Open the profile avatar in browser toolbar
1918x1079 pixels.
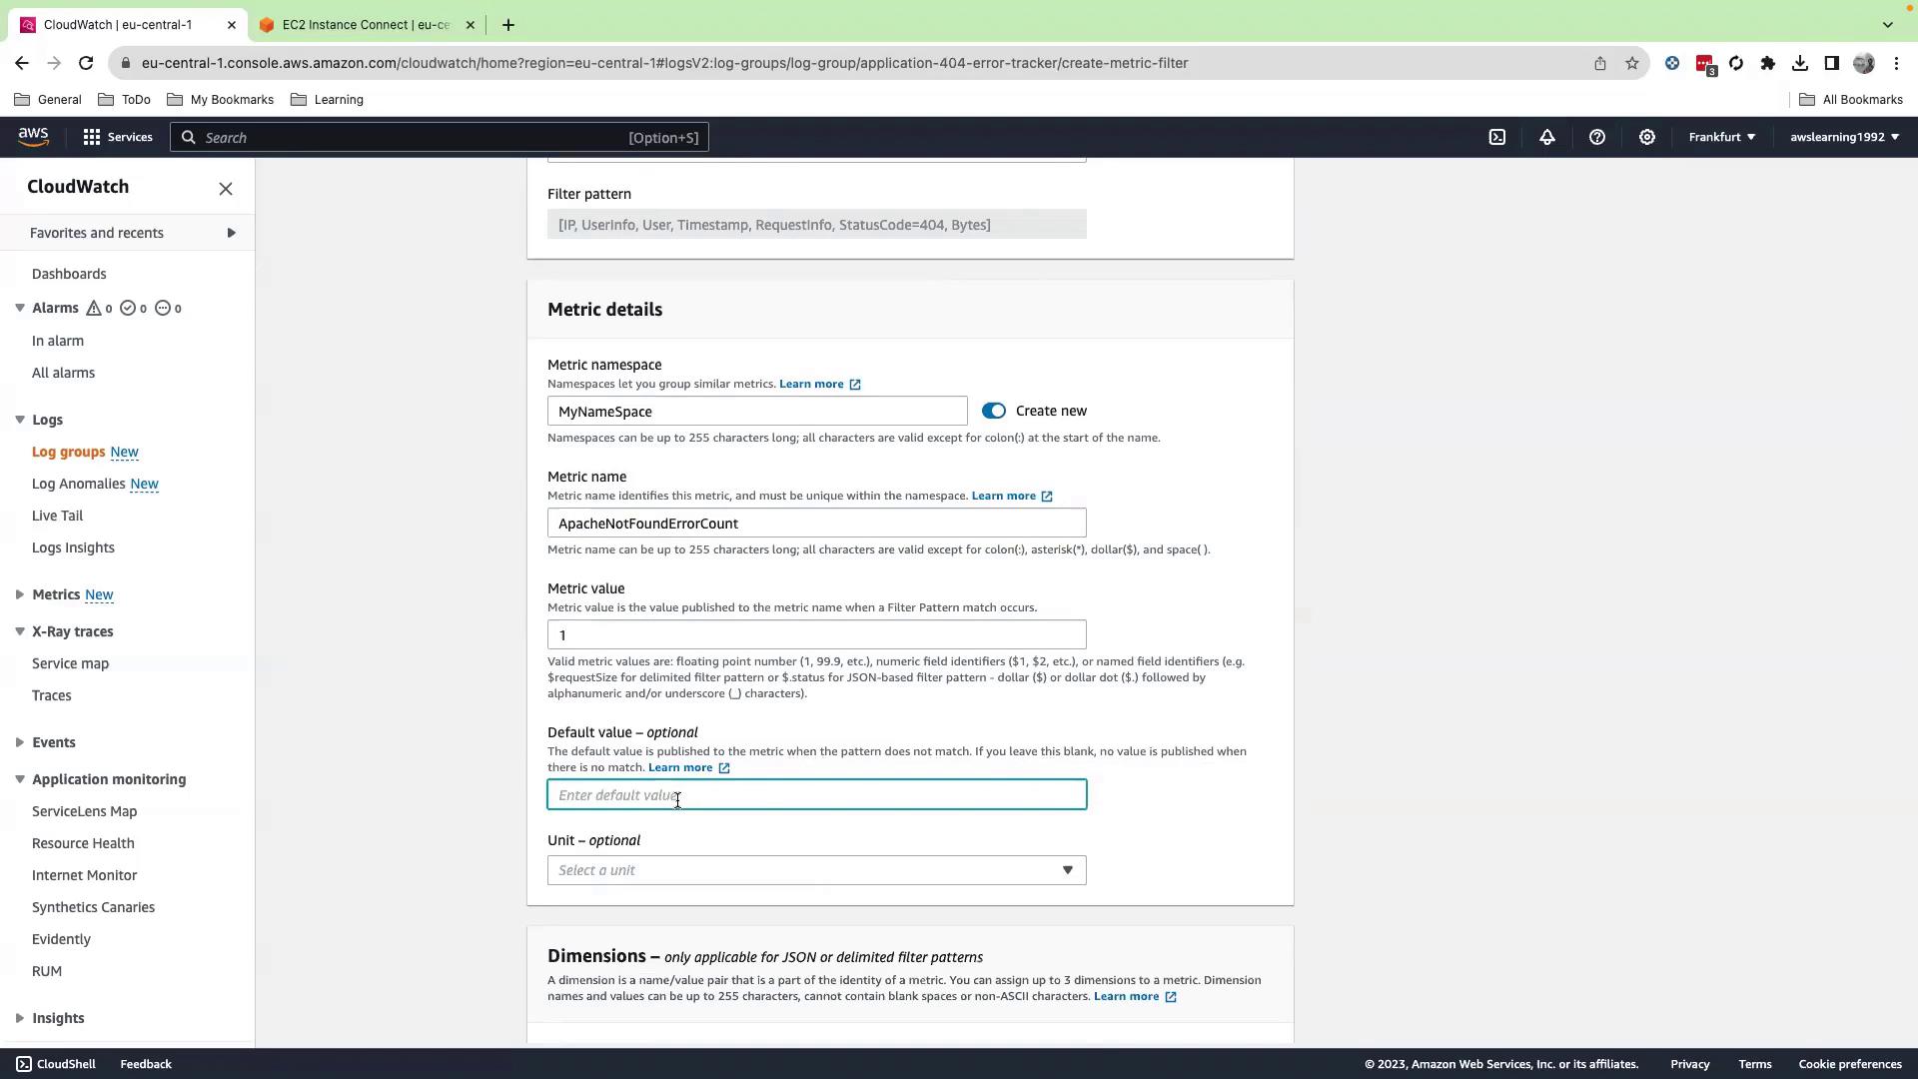coord(1864,63)
